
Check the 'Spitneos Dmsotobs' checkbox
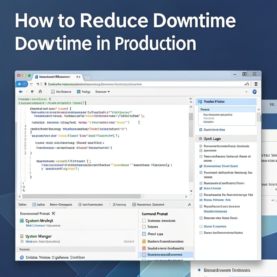(144, 221)
